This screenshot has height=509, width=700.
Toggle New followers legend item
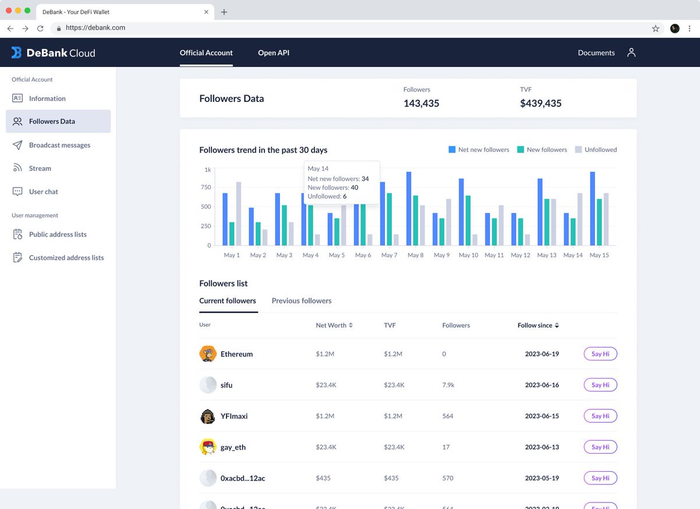coord(541,150)
